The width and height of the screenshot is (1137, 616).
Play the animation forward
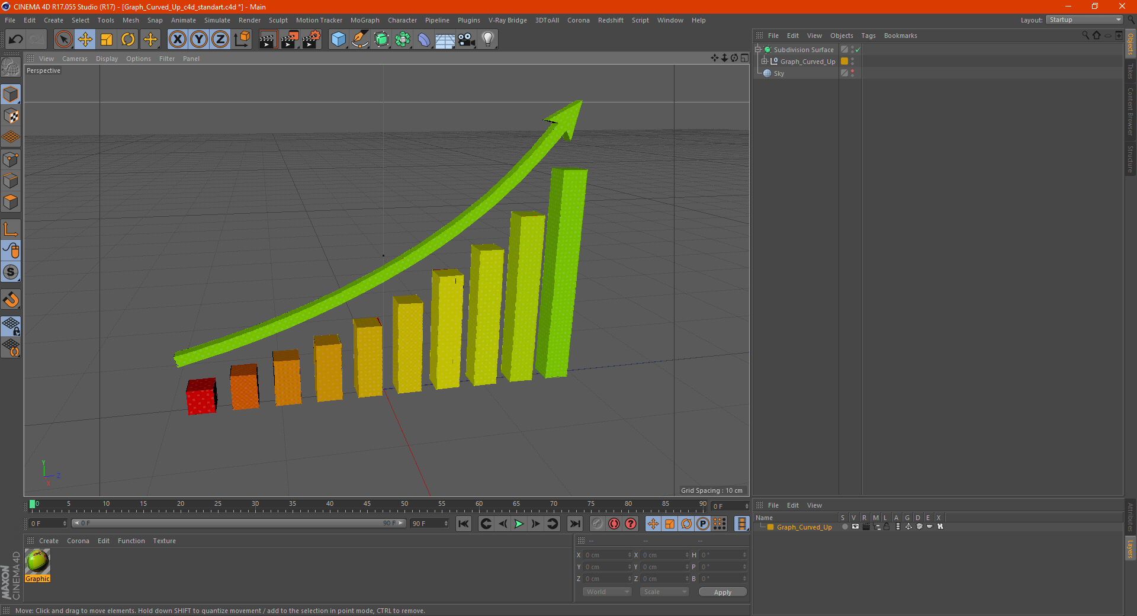pos(519,524)
